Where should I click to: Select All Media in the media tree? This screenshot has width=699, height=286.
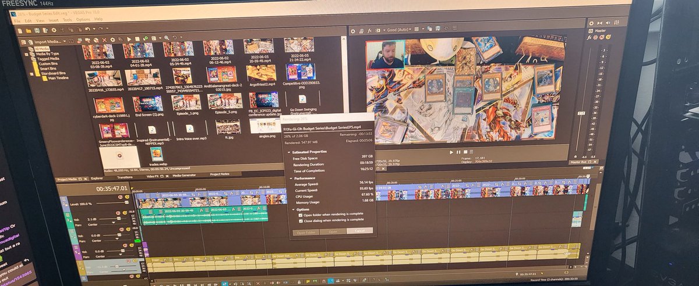click(x=43, y=49)
